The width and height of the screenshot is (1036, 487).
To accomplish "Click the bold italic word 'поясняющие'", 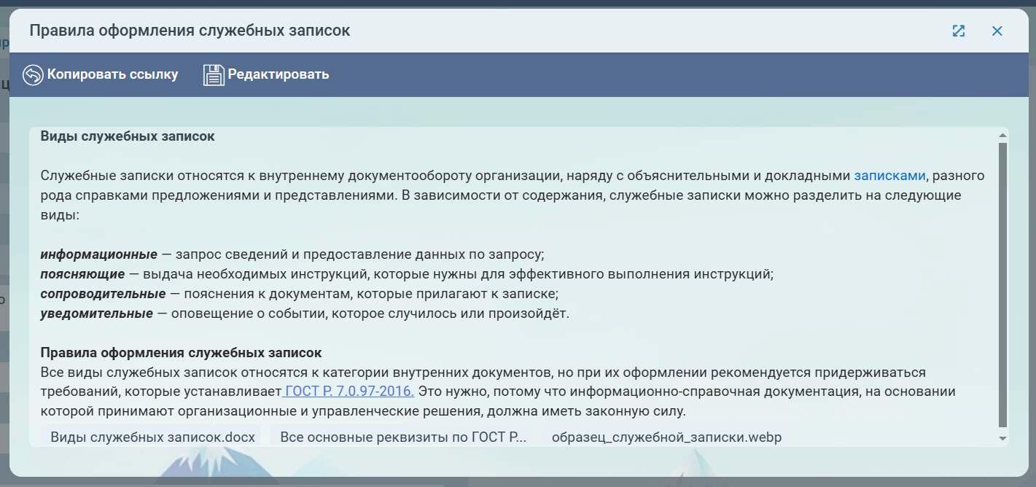I will (x=82, y=274).
